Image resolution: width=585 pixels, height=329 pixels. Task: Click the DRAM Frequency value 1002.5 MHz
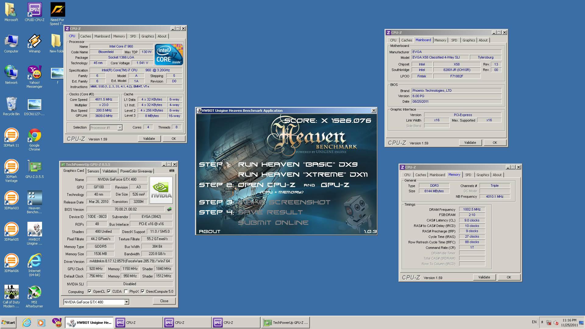472,209
